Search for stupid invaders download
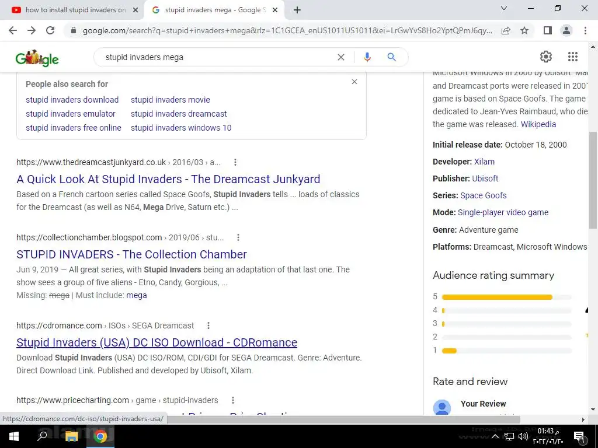598x448 pixels. [72, 100]
